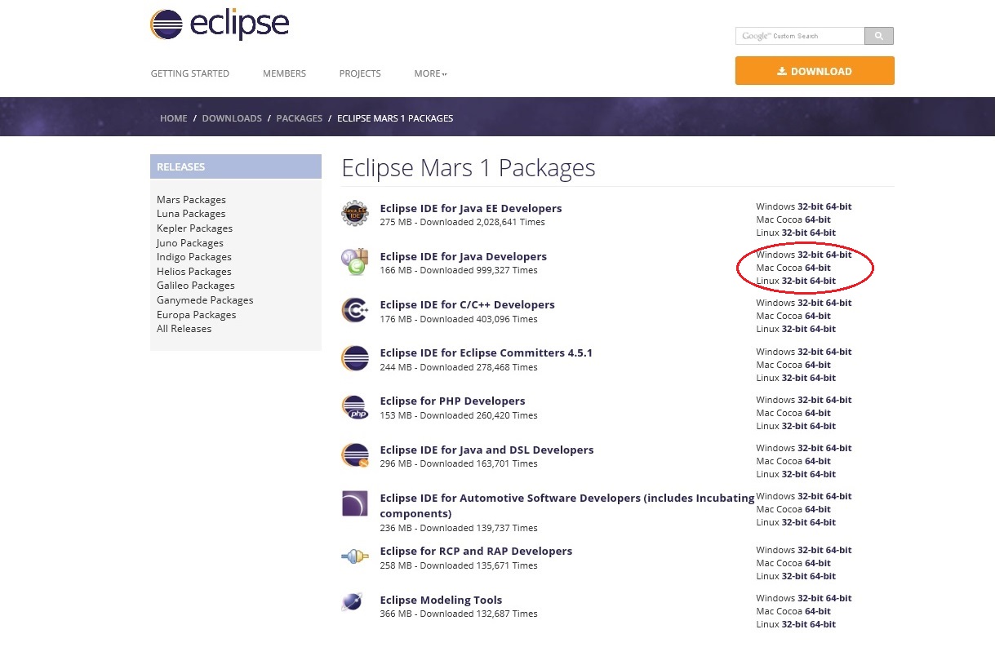Image resolution: width=995 pixels, height=656 pixels.
Task: Open the GETTING STARTED menu item
Action: click(189, 73)
